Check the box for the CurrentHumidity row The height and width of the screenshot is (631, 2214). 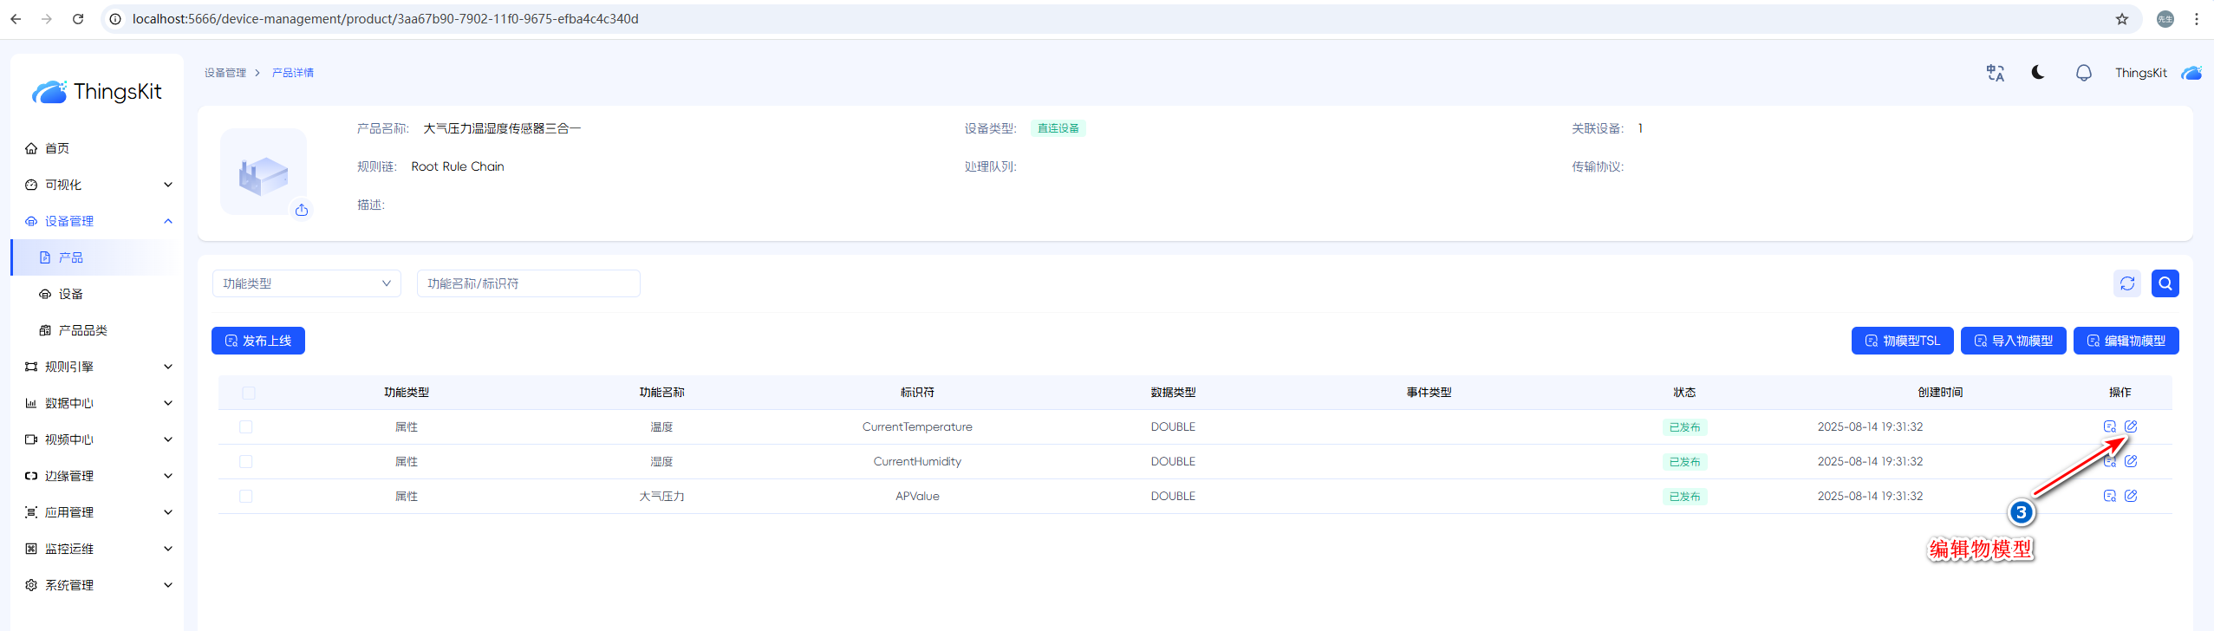point(246,462)
